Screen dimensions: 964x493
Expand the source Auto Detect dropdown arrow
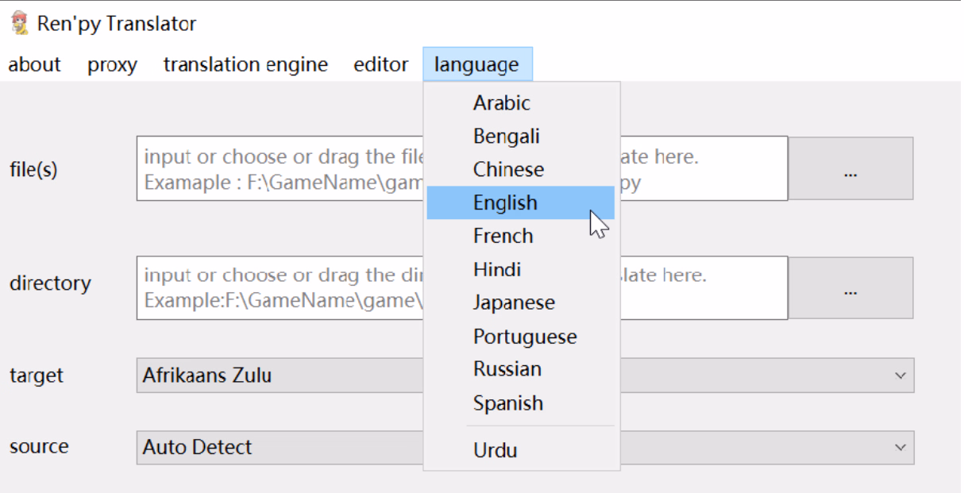coord(900,448)
